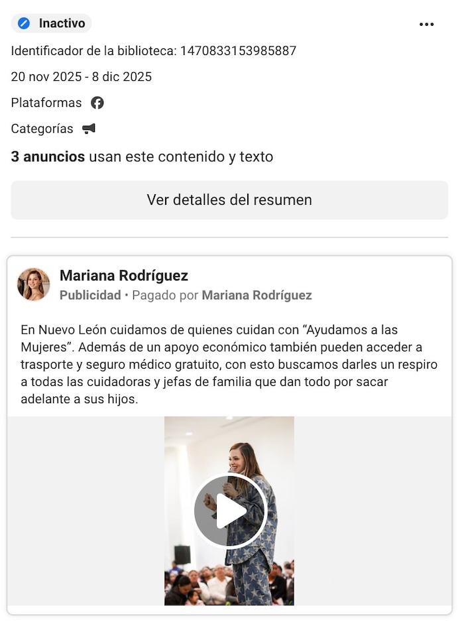Screen dimensions: 464x624
Task: Click the payer name after 'Pagado por'
Action: click(257, 296)
